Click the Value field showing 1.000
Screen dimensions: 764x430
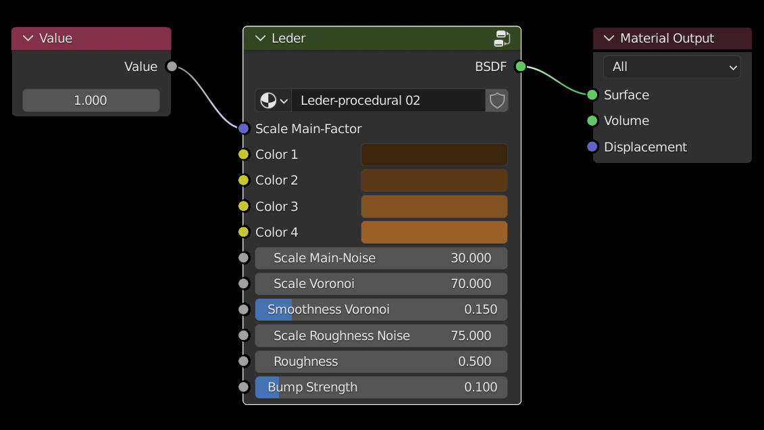point(91,101)
